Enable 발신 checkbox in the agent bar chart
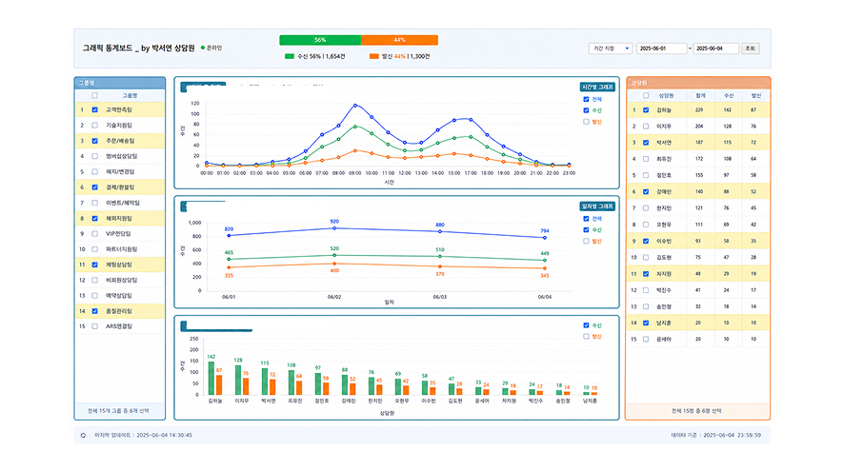This screenshot has height=471, width=844. (x=586, y=337)
